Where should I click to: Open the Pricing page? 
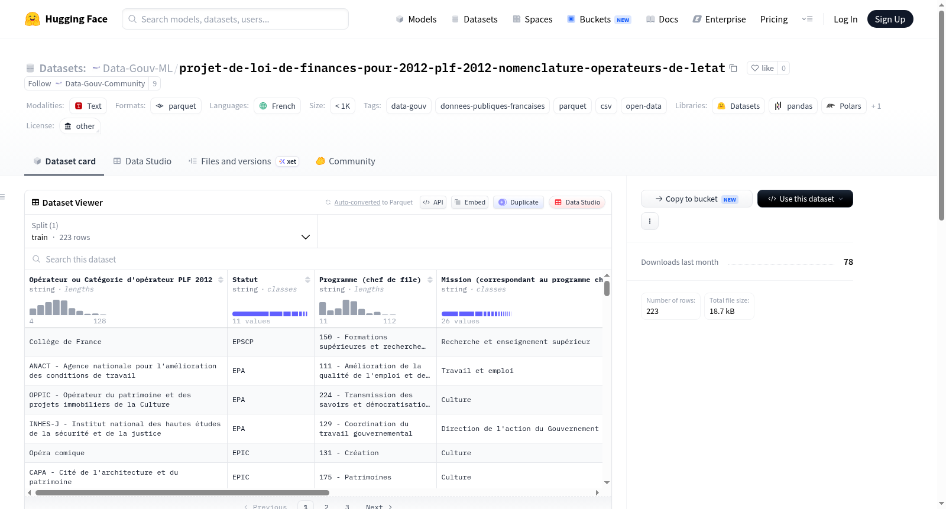[x=774, y=19]
